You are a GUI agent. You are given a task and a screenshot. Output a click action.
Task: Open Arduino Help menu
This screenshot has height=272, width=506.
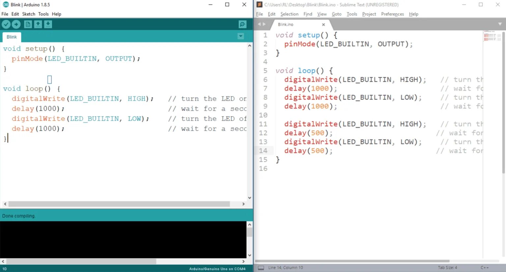coord(57,14)
